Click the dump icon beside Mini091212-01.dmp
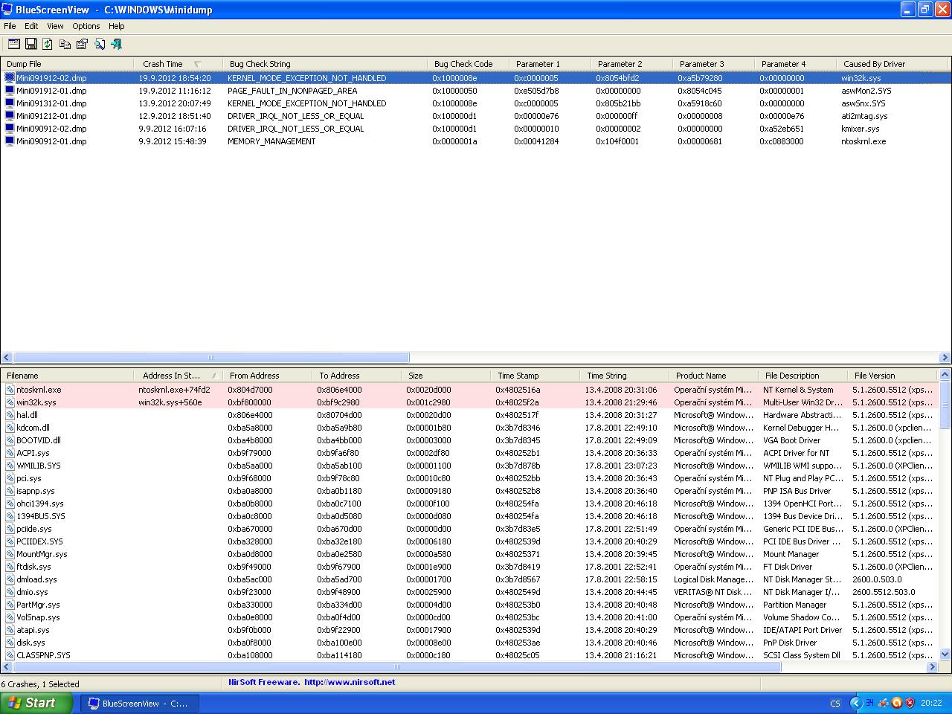Image resolution: width=952 pixels, height=714 pixels. tap(10, 116)
